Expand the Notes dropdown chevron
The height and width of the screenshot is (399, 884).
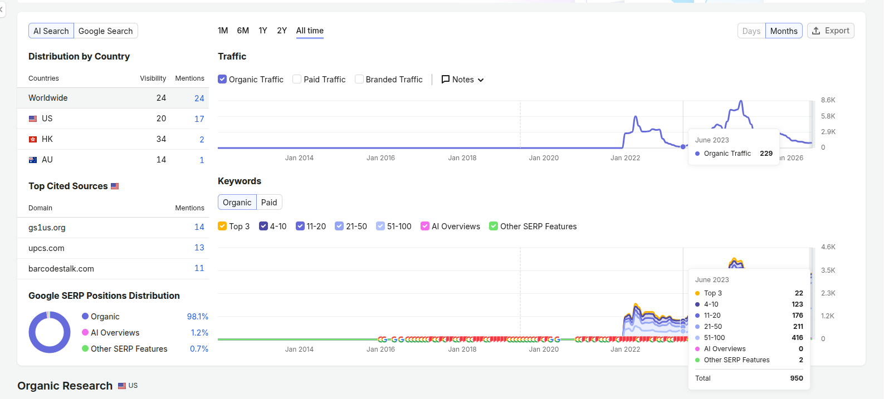(x=481, y=80)
